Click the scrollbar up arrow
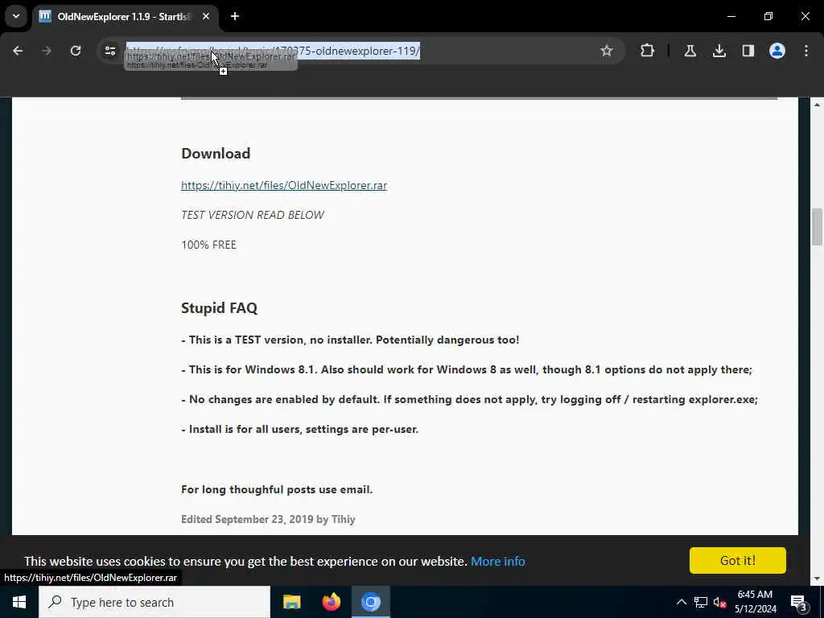Image resolution: width=824 pixels, height=618 pixels. (817, 105)
